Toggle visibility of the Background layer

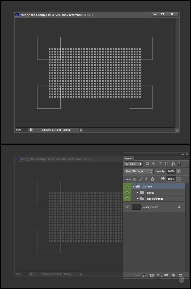(x=127, y=207)
